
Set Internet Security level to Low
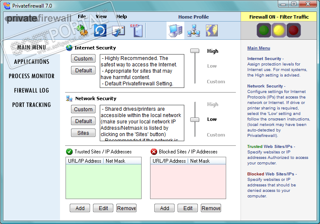tap(212, 66)
